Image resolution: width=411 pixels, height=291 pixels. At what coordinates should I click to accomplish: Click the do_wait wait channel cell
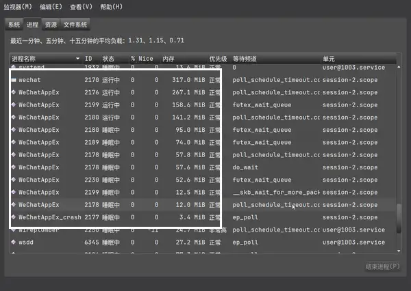245,167
